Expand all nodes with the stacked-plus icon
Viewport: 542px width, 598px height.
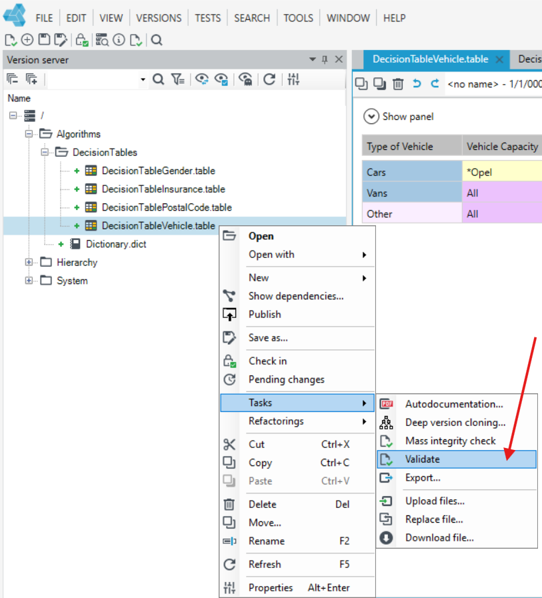click(31, 79)
